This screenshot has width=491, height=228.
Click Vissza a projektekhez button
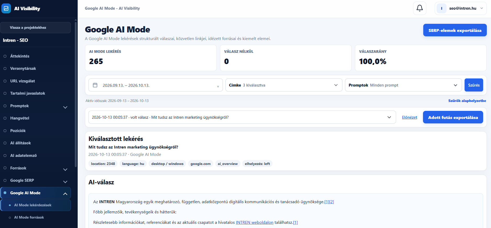[36, 27]
